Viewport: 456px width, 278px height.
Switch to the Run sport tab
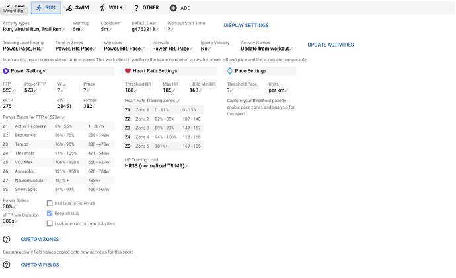click(46, 8)
